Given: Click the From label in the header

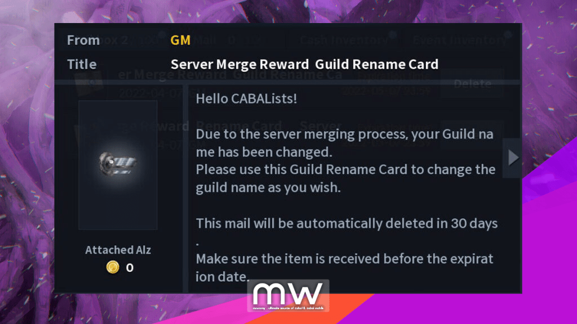Looking at the screenshot, I should pos(83,40).
